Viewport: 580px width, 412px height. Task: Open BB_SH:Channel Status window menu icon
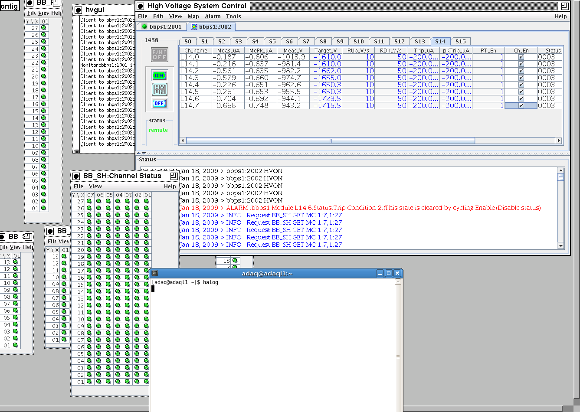(76, 176)
